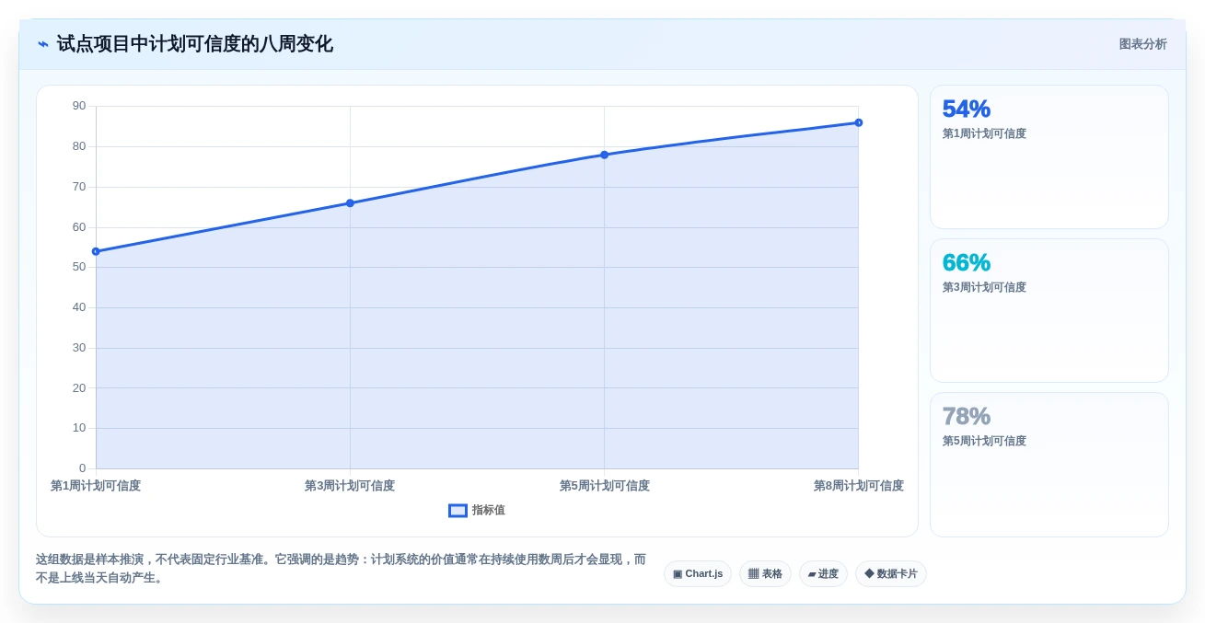
Task: Select the 第1周计划可信度 data point on chart
Action: tap(96, 251)
